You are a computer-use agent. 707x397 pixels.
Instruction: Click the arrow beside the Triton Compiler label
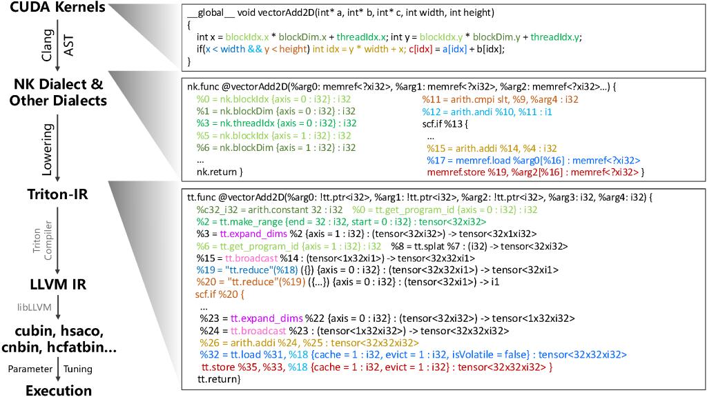pyautogui.click(x=58, y=237)
